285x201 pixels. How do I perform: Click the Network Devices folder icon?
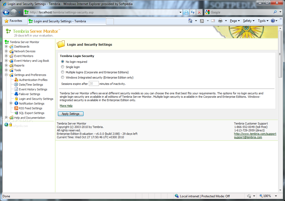point(11,51)
